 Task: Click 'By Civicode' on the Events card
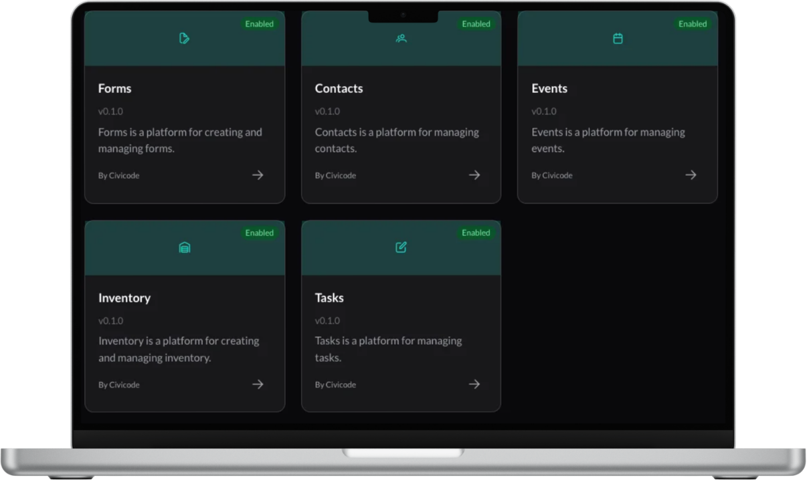point(552,176)
